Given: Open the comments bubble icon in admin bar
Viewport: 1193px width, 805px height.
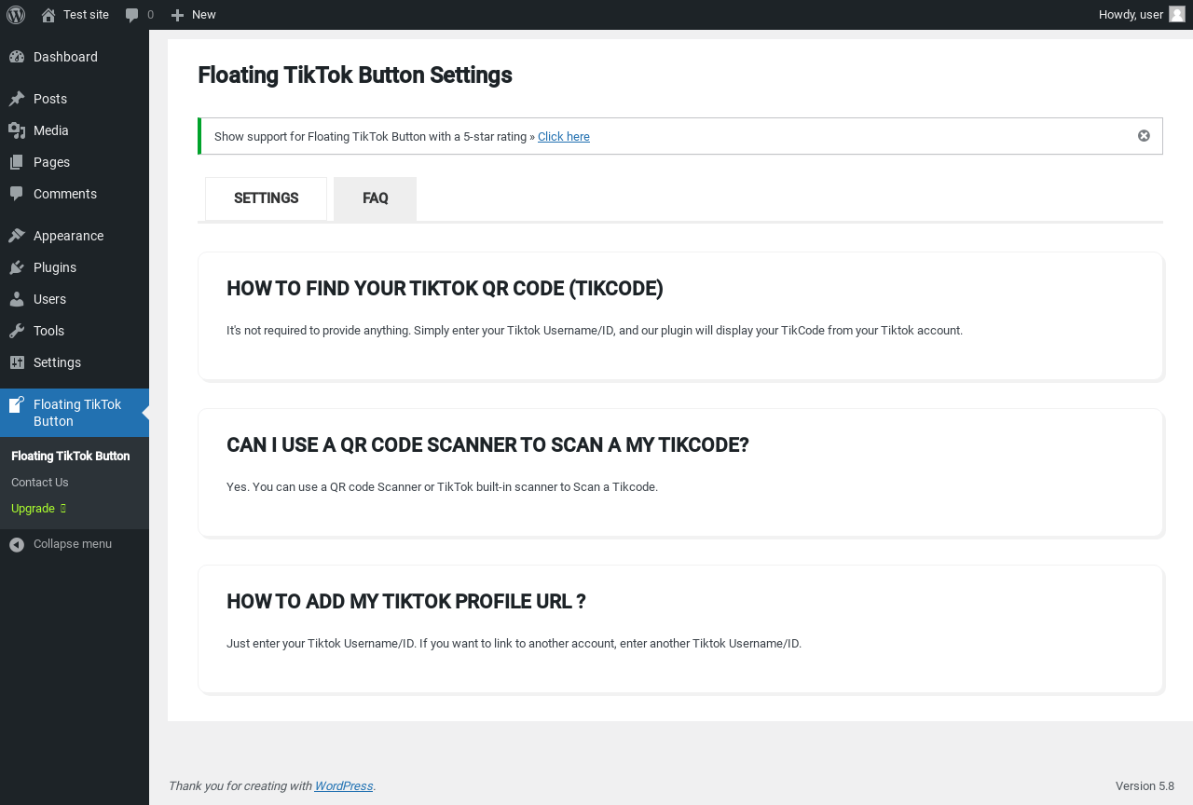Looking at the screenshot, I should 132,15.
